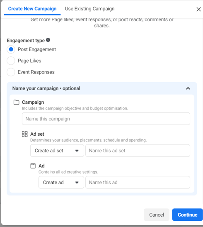The height and width of the screenshot is (227, 203).
Task: Focus the Name this campaign field
Action: [x=106, y=119]
